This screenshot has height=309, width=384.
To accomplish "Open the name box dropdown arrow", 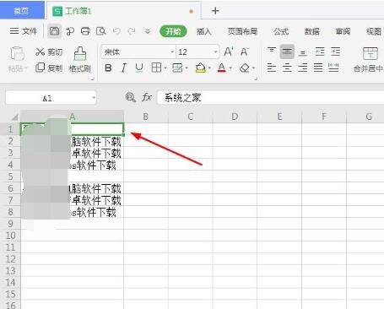I will click(94, 98).
